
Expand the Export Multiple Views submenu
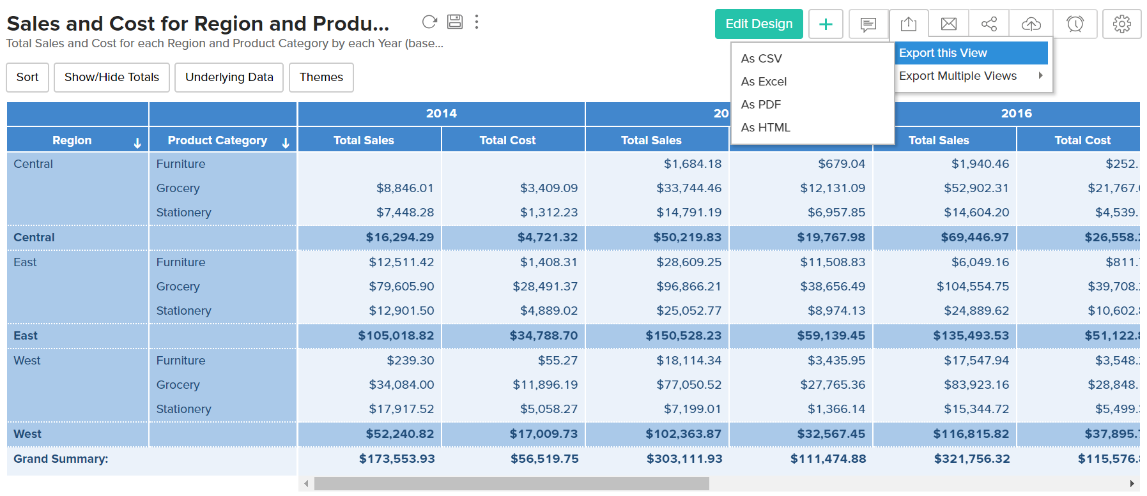click(971, 76)
